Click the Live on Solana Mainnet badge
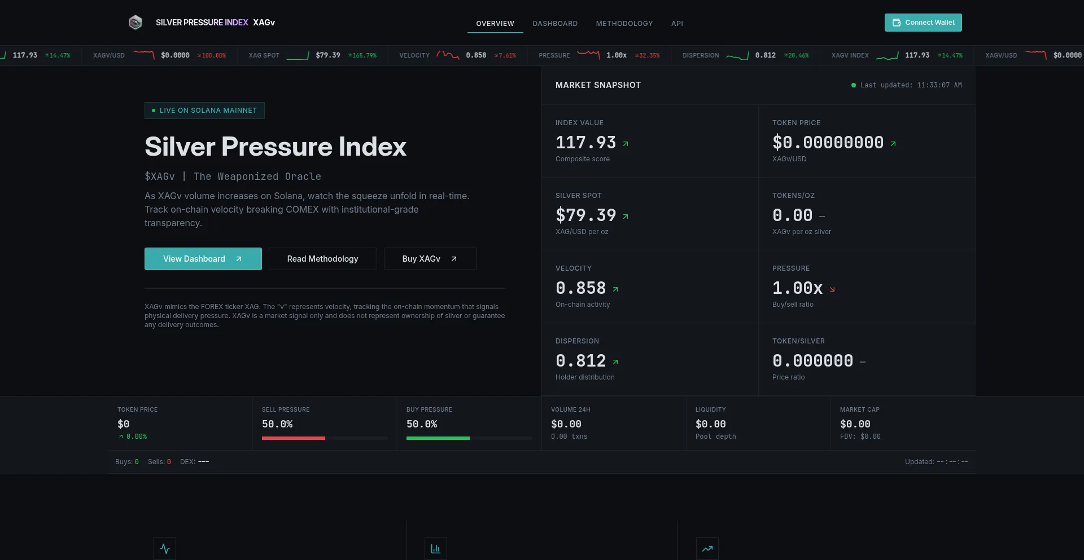This screenshot has height=560, width=1084. pyautogui.click(x=204, y=111)
